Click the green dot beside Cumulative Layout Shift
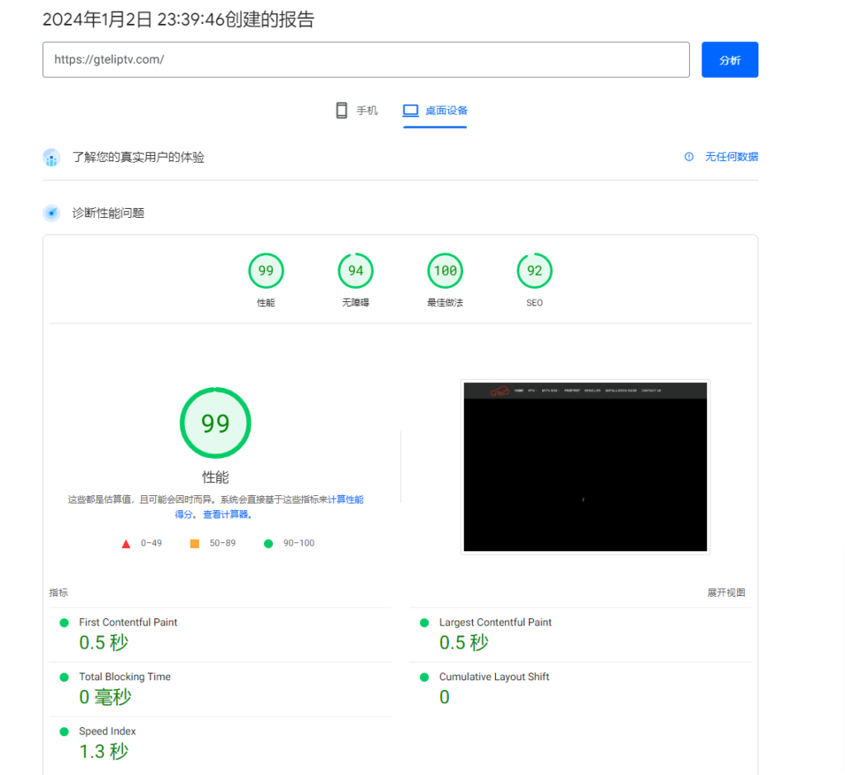845x775 pixels. pyautogui.click(x=425, y=677)
